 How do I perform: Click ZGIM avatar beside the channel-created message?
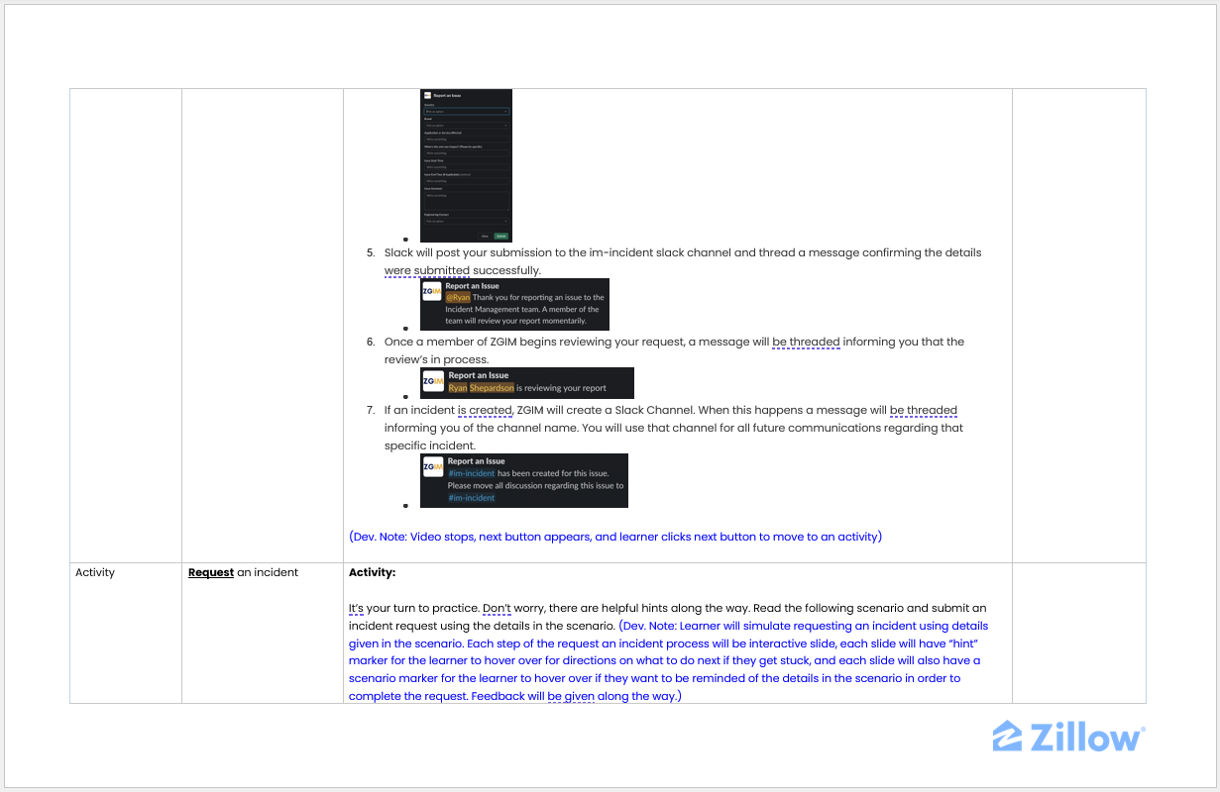tap(433, 466)
